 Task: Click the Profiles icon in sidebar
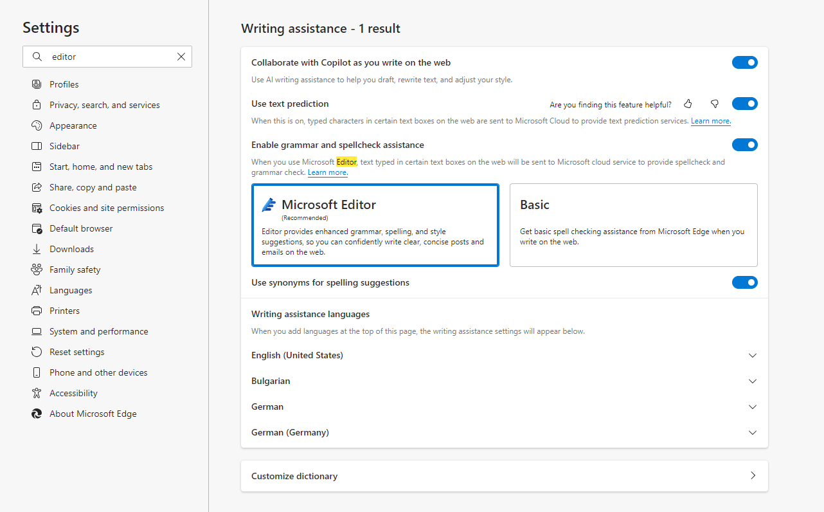point(37,84)
